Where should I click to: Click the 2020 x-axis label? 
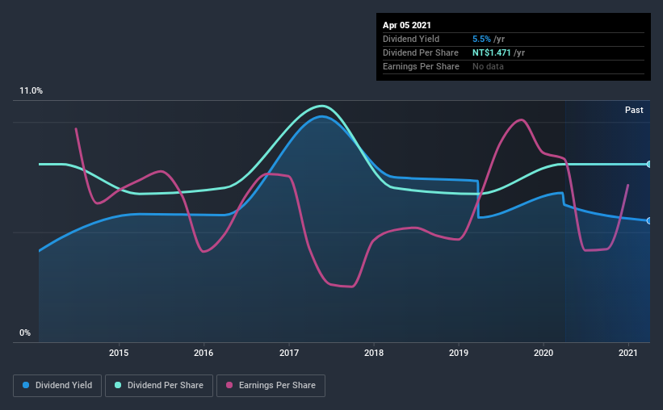click(543, 353)
